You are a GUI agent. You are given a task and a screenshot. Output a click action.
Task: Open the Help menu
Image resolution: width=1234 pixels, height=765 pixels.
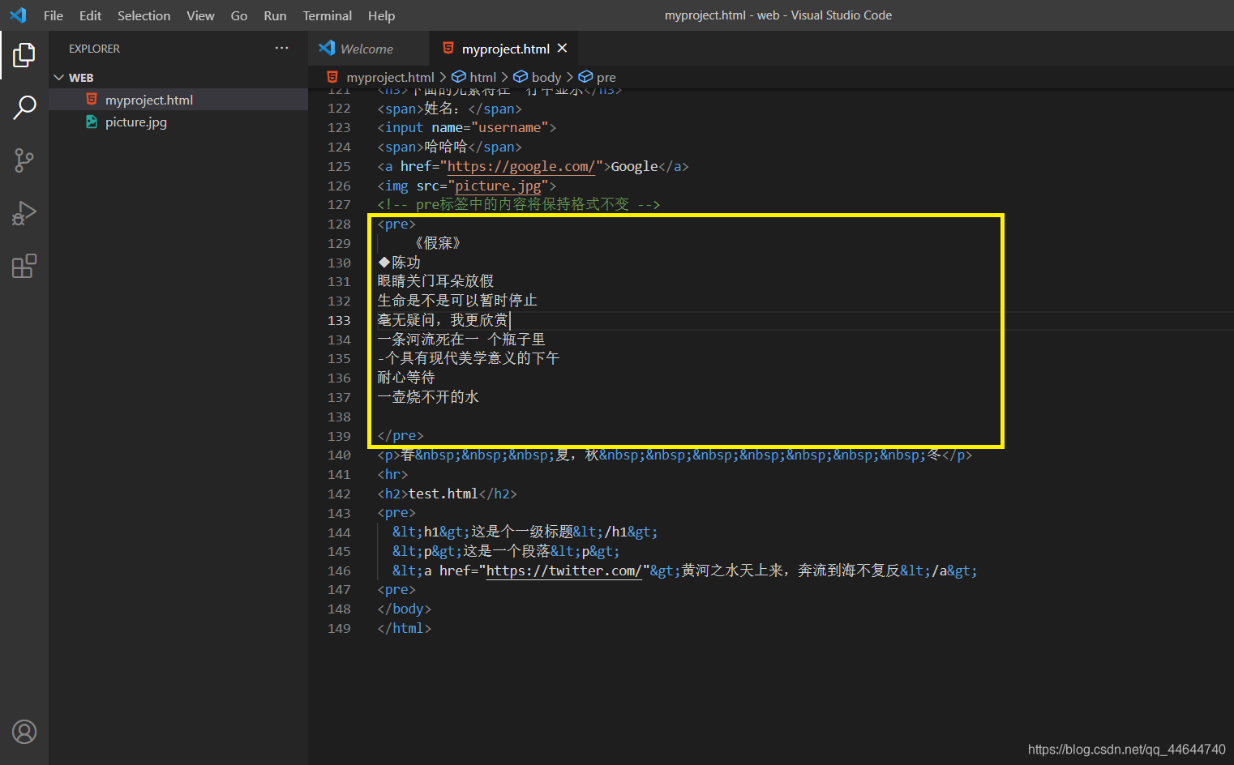coord(381,15)
